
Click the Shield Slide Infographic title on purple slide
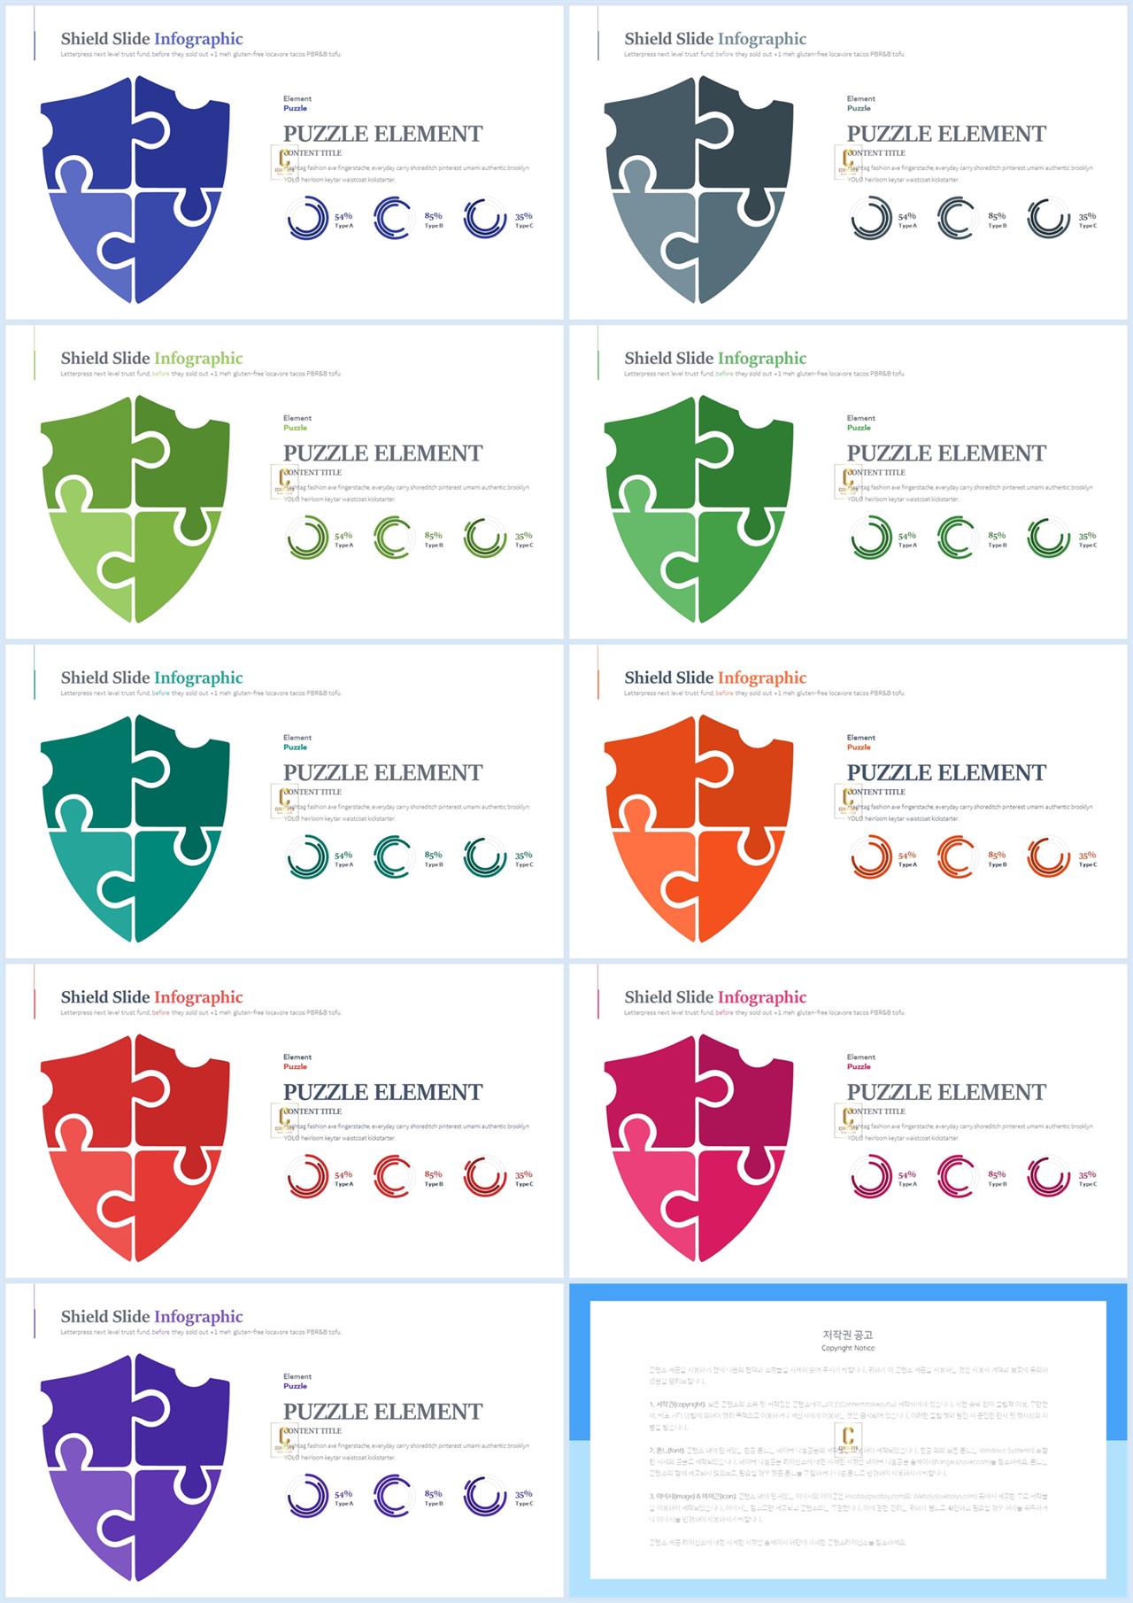coord(151,1316)
